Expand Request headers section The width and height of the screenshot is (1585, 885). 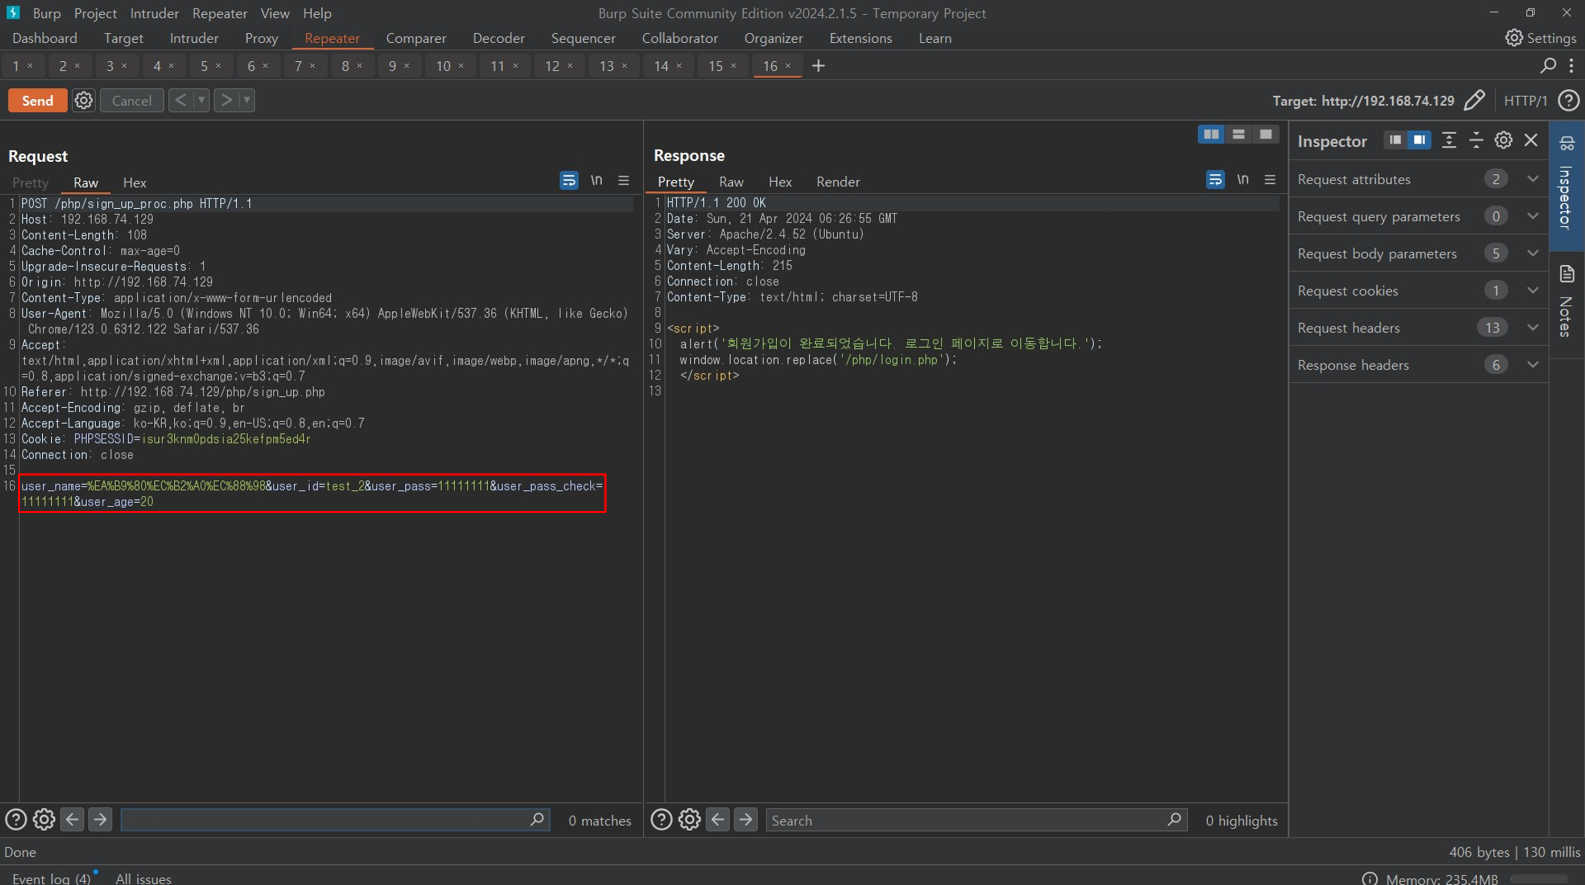click(x=1418, y=328)
